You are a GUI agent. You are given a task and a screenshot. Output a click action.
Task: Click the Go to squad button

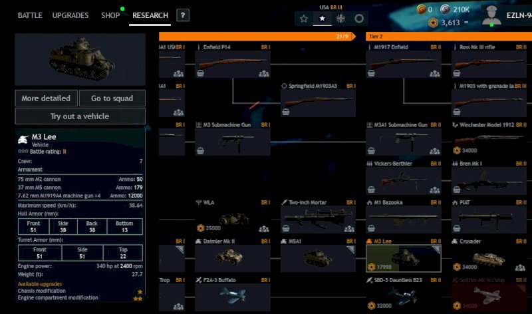[112, 98]
